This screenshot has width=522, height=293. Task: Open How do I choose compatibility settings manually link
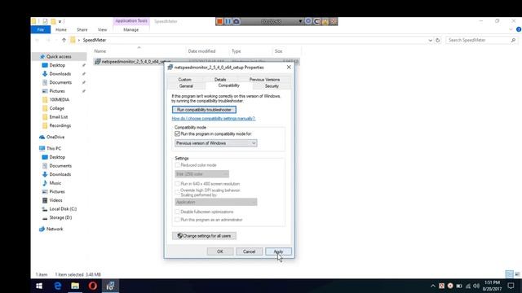[214, 118]
